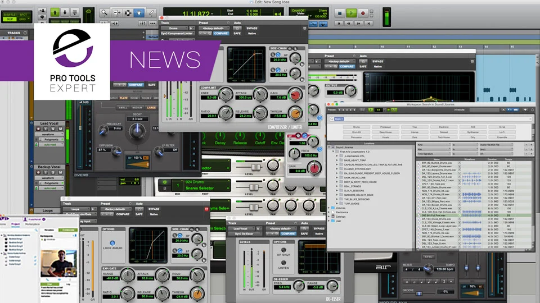Select the Pencil tool
Viewport: 540px width, 303px height.
tap(151, 13)
